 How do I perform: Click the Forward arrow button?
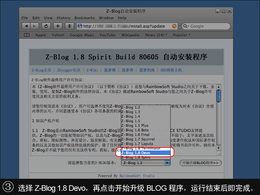point(34,26)
